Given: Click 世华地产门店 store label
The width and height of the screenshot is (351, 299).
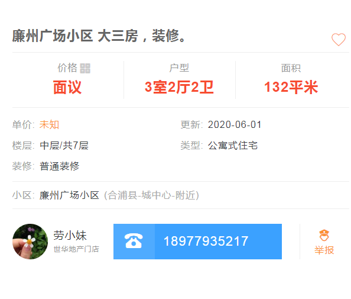Looking at the screenshot, I should [76, 249].
